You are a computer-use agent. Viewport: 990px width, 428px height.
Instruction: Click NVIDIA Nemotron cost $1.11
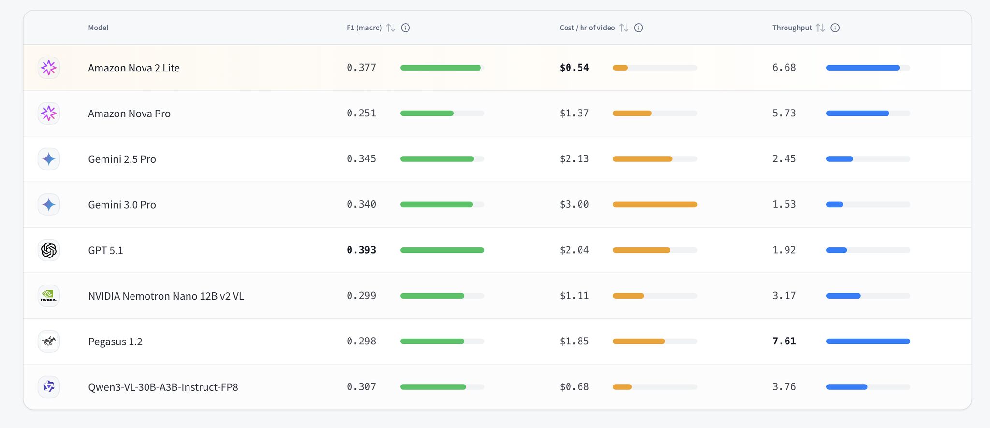(x=574, y=296)
